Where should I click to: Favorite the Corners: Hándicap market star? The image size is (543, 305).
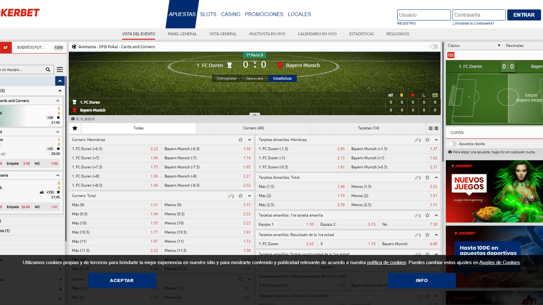tap(241, 140)
